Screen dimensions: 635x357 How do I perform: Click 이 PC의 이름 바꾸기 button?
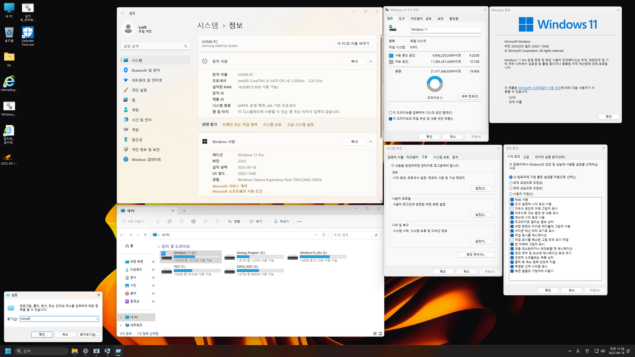(353, 43)
